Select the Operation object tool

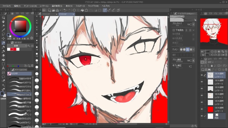pos(3,18)
